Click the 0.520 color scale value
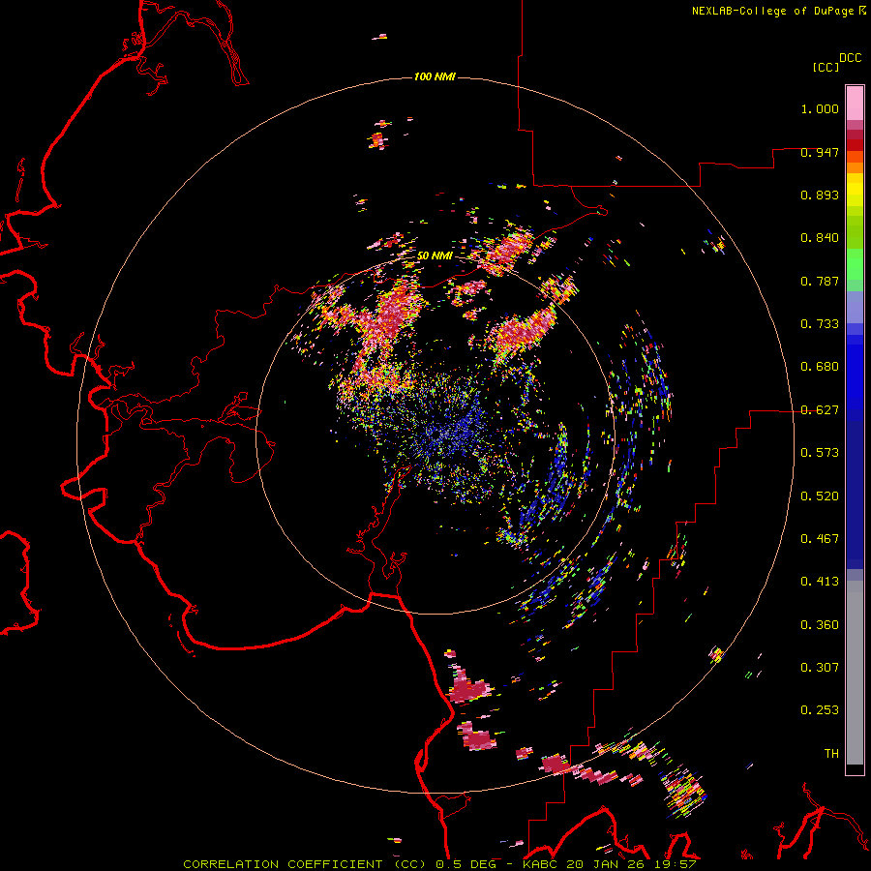The height and width of the screenshot is (871, 871). pos(820,496)
